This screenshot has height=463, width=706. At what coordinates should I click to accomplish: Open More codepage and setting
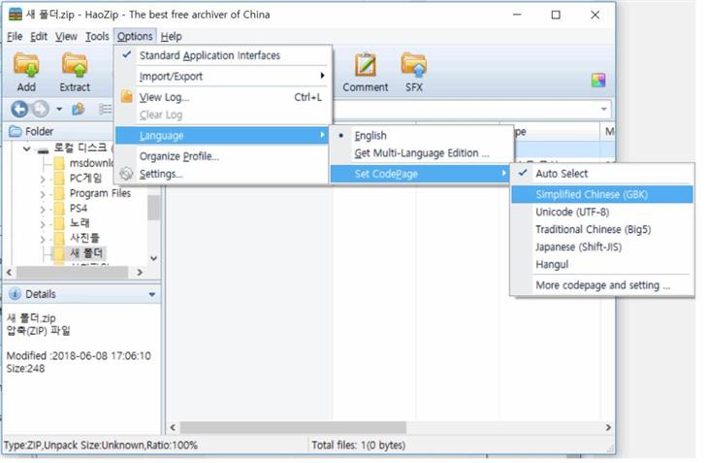pyautogui.click(x=602, y=285)
